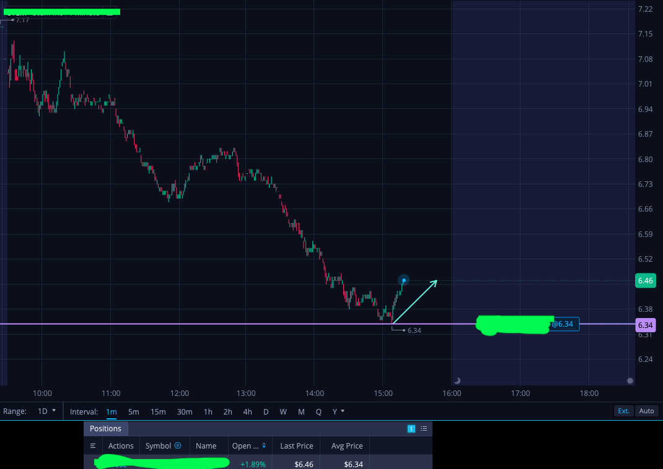
Task: Expand the Y interval dropdown arrow
Action: click(343, 411)
